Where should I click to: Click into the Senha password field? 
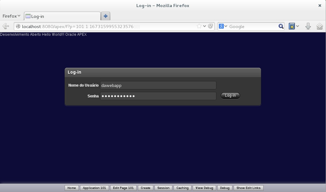click(x=158, y=96)
